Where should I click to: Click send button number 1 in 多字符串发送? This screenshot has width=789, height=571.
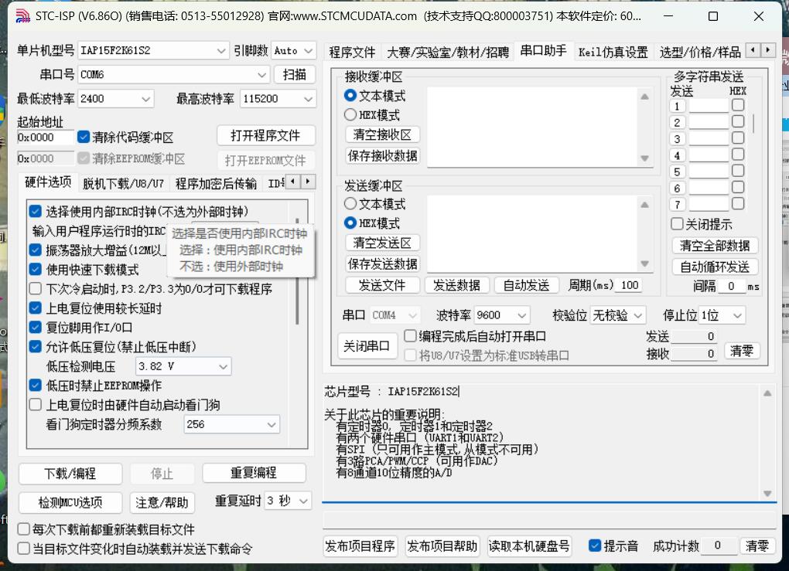click(678, 106)
